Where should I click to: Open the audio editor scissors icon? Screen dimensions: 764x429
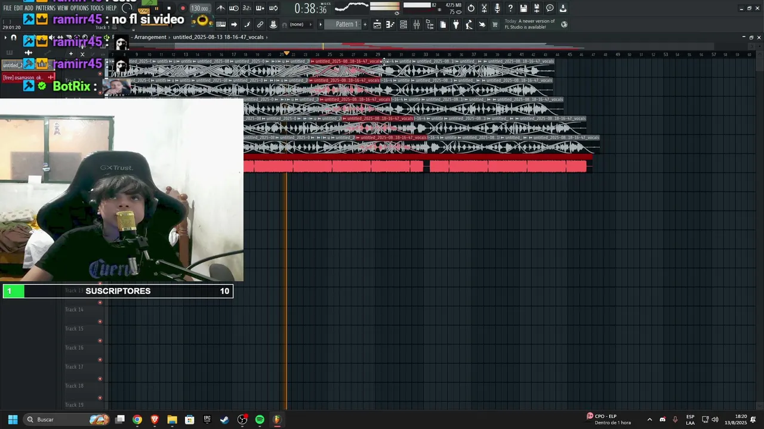pos(484,8)
